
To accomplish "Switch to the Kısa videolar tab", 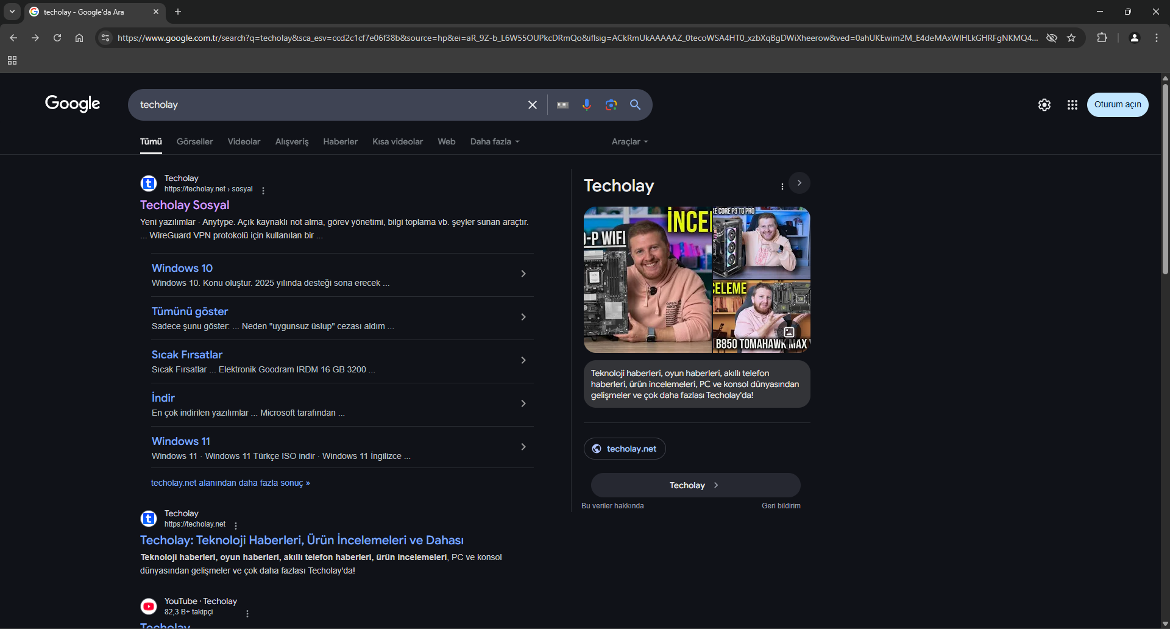I will 398,141.
